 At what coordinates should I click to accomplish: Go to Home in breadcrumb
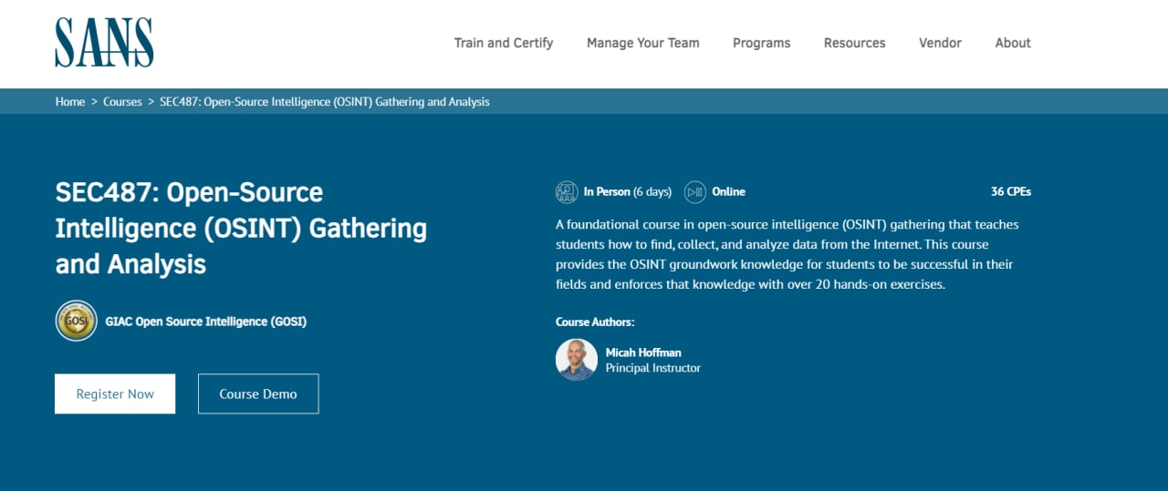70,102
